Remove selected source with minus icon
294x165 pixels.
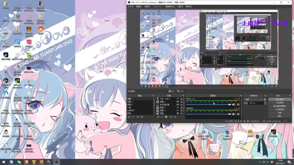[162, 117]
